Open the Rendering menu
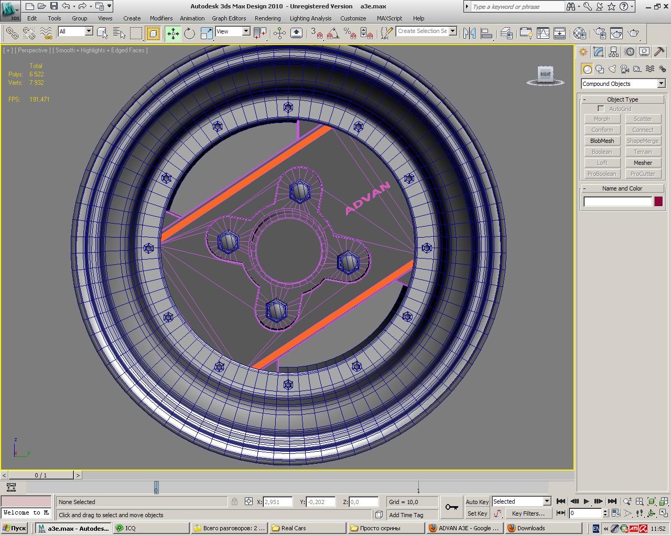 pos(267,18)
